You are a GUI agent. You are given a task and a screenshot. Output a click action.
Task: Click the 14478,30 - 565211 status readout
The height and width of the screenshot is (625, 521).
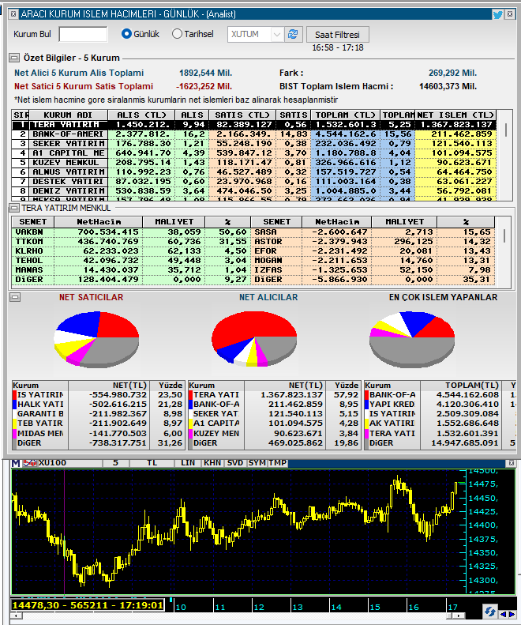[x=88, y=605]
